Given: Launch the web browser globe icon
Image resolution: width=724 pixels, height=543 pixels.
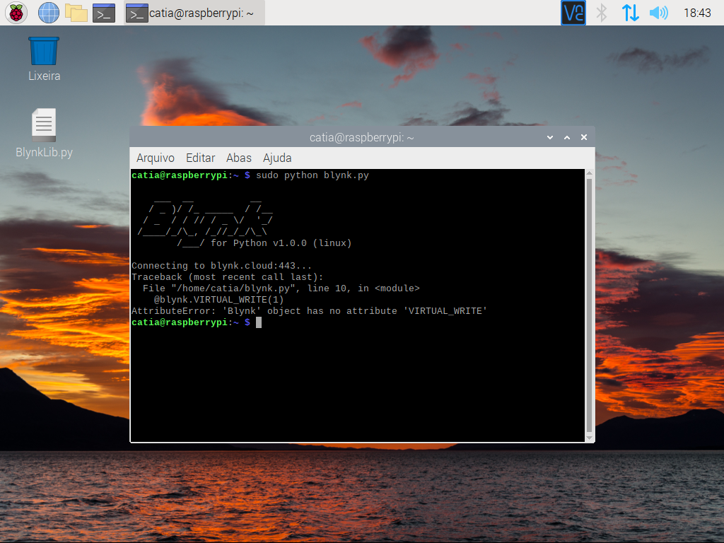Looking at the screenshot, I should point(48,13).
